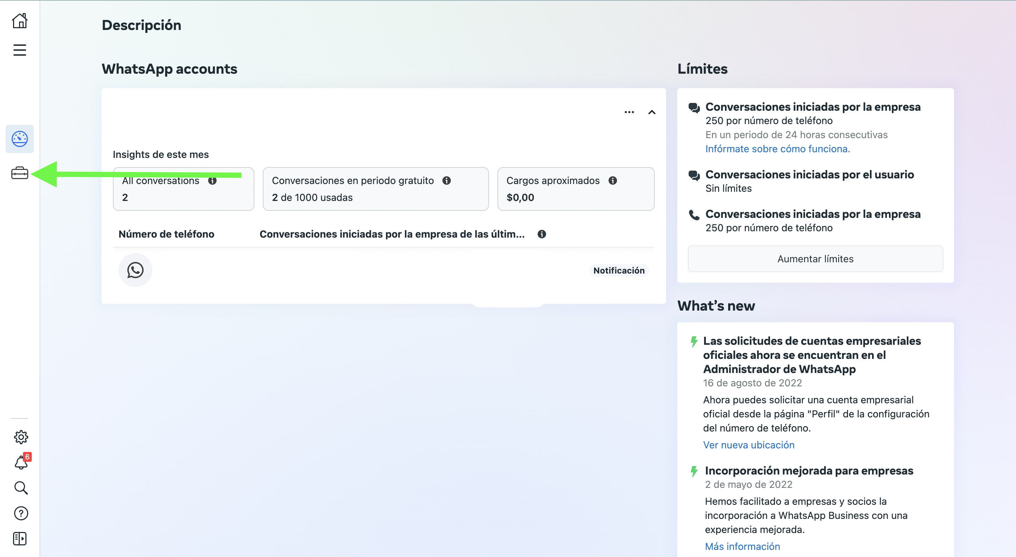
Task: Click the search magnifier icon
Action: [x=21, y=488]
